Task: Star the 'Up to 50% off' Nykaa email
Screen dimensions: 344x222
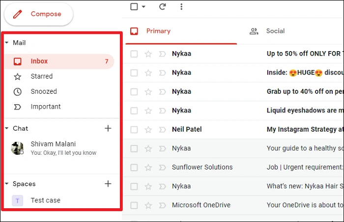Action: pos(148,54)
